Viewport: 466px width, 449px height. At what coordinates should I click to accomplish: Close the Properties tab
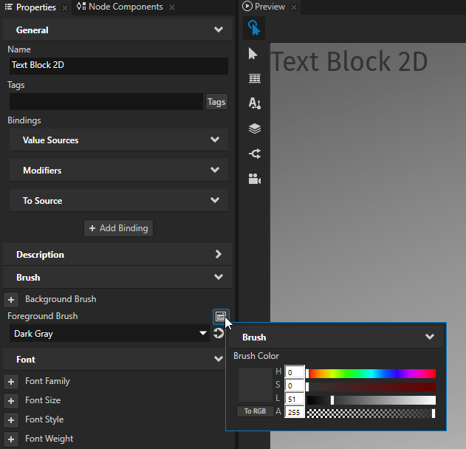coord(65,8)
